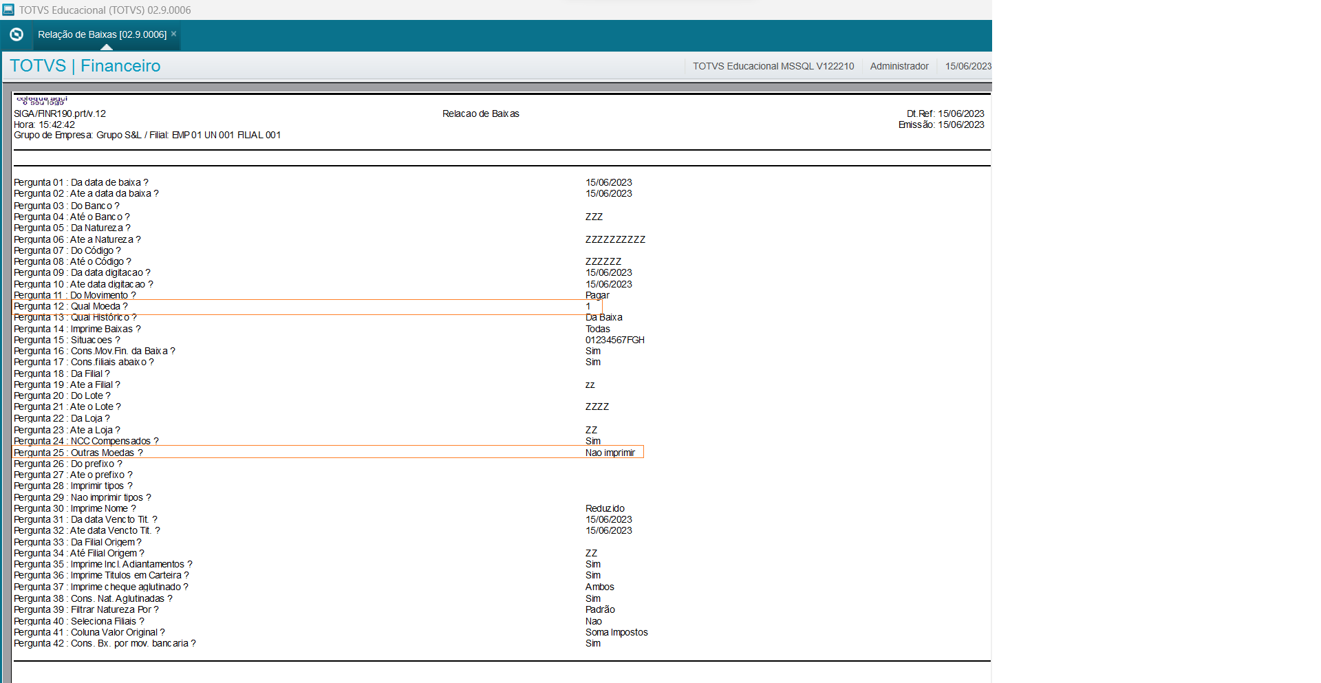Select Pergunta 32 : Ate data Vencto Tit.
Viewport: 1321px width, 683px height.
point(87,530)
